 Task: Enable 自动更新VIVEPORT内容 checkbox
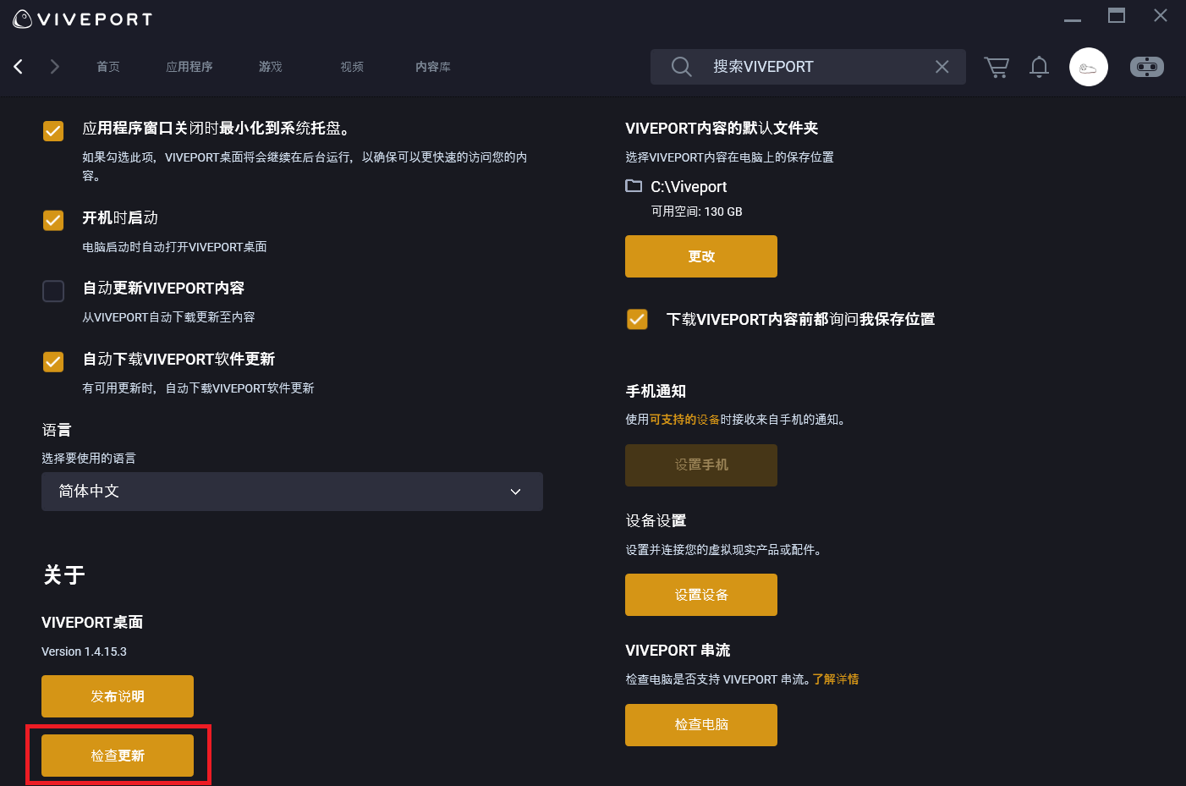53,291
